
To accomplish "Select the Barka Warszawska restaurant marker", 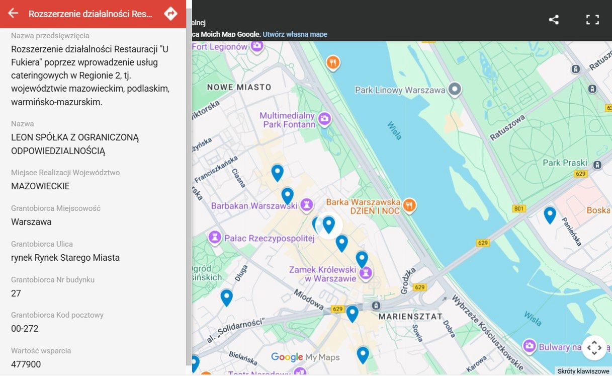I will pyautogui.click(x=410, y=205).
